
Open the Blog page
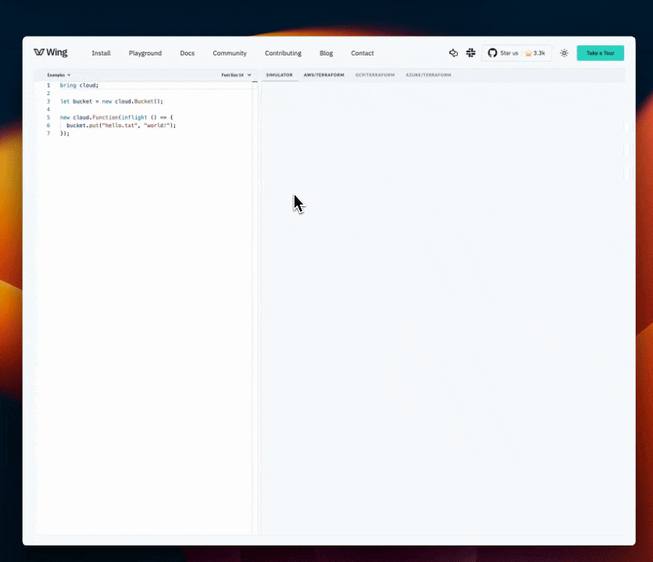point(326,53)
